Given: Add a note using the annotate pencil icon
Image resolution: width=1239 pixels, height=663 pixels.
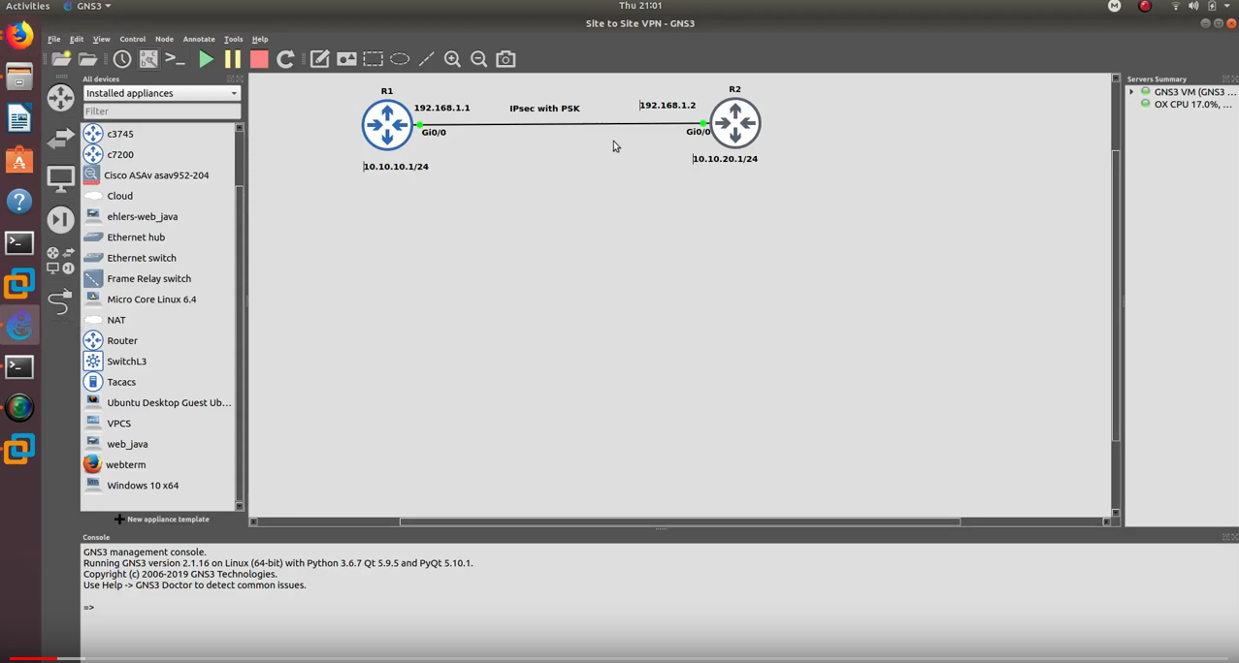Looking at the screenshot, I should pyautogui.click(x=319, y=59).
